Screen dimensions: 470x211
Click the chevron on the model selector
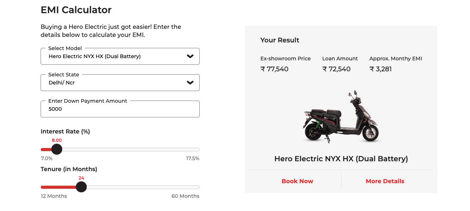190,56
